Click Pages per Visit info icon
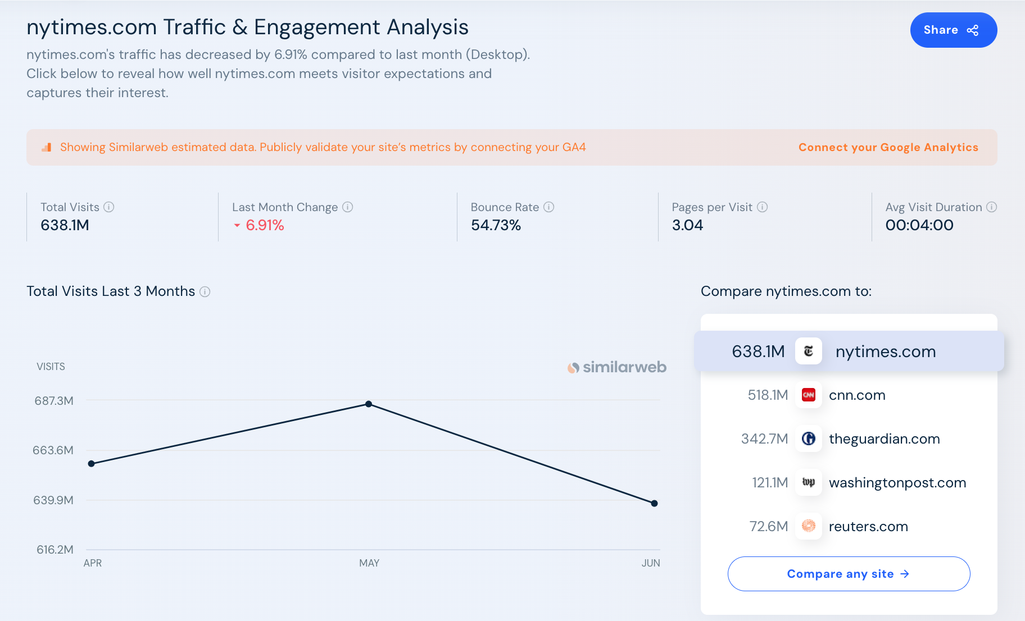Screen dimensions: 1025x621 763,207
